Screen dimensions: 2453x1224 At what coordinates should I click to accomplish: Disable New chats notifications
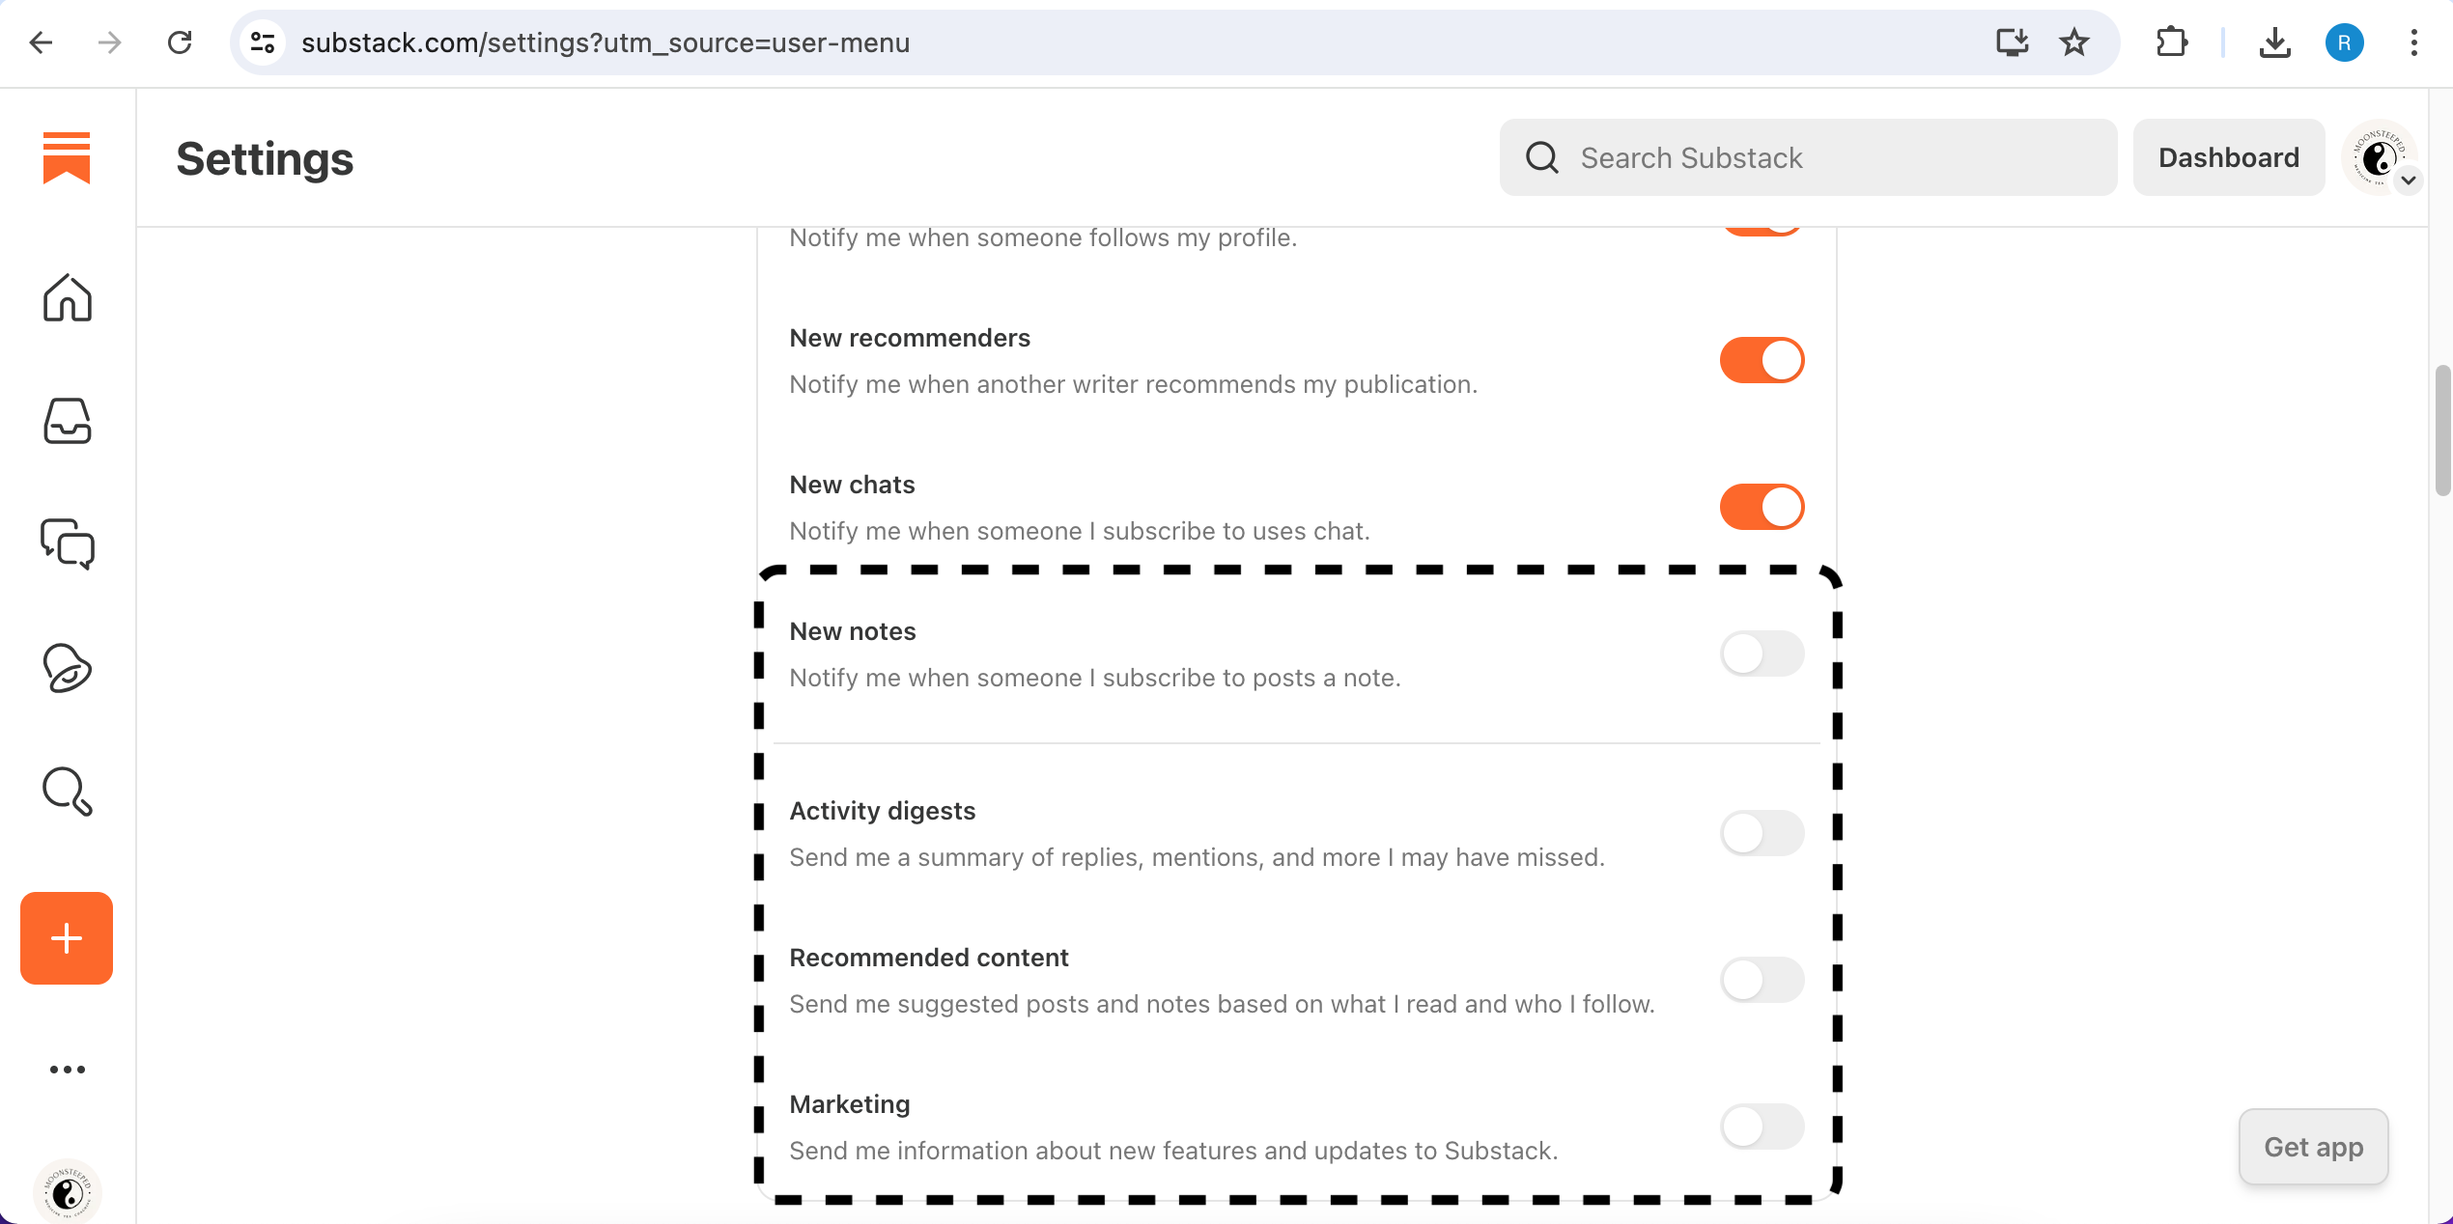1761,506
